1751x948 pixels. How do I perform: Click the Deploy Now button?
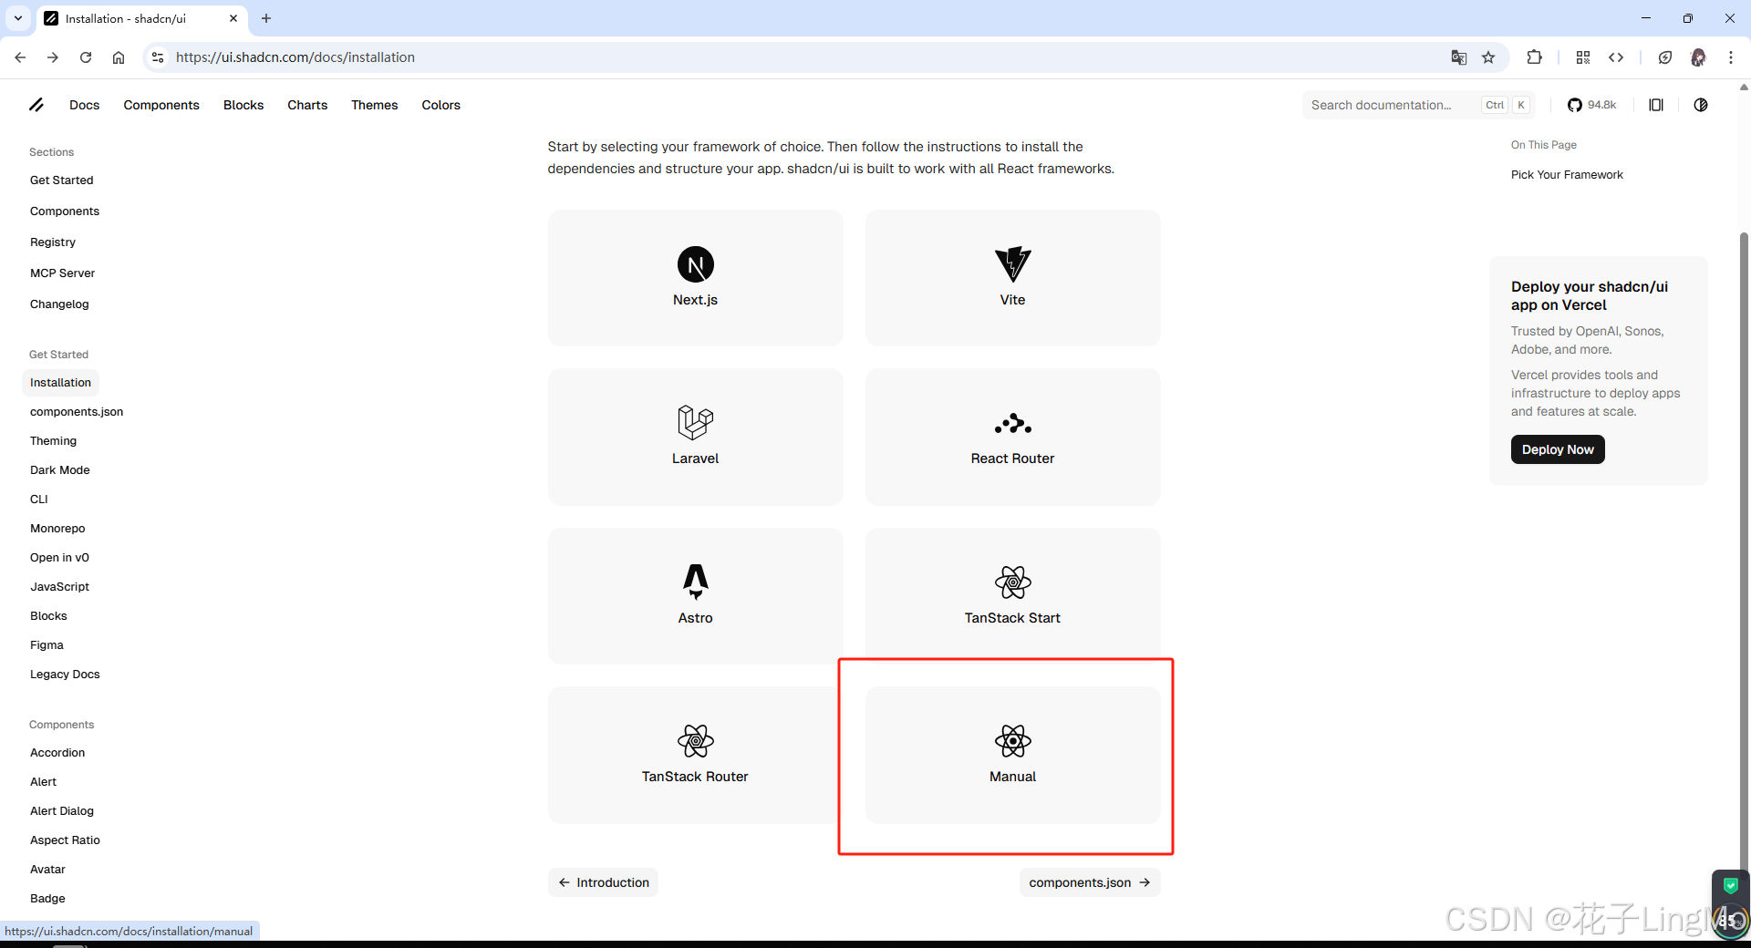[1558, 449]
